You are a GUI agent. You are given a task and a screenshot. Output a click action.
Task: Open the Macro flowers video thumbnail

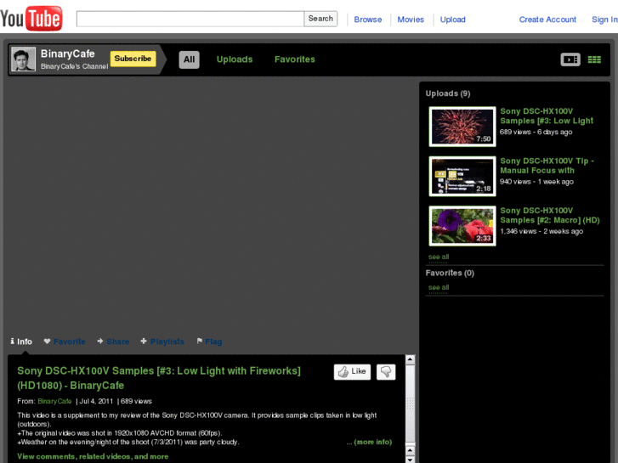pyautogui.click(x=462, y=226)
